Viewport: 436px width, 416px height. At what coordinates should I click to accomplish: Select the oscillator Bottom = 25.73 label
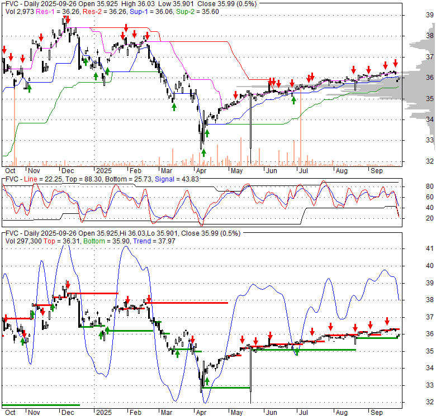(129, 179)
